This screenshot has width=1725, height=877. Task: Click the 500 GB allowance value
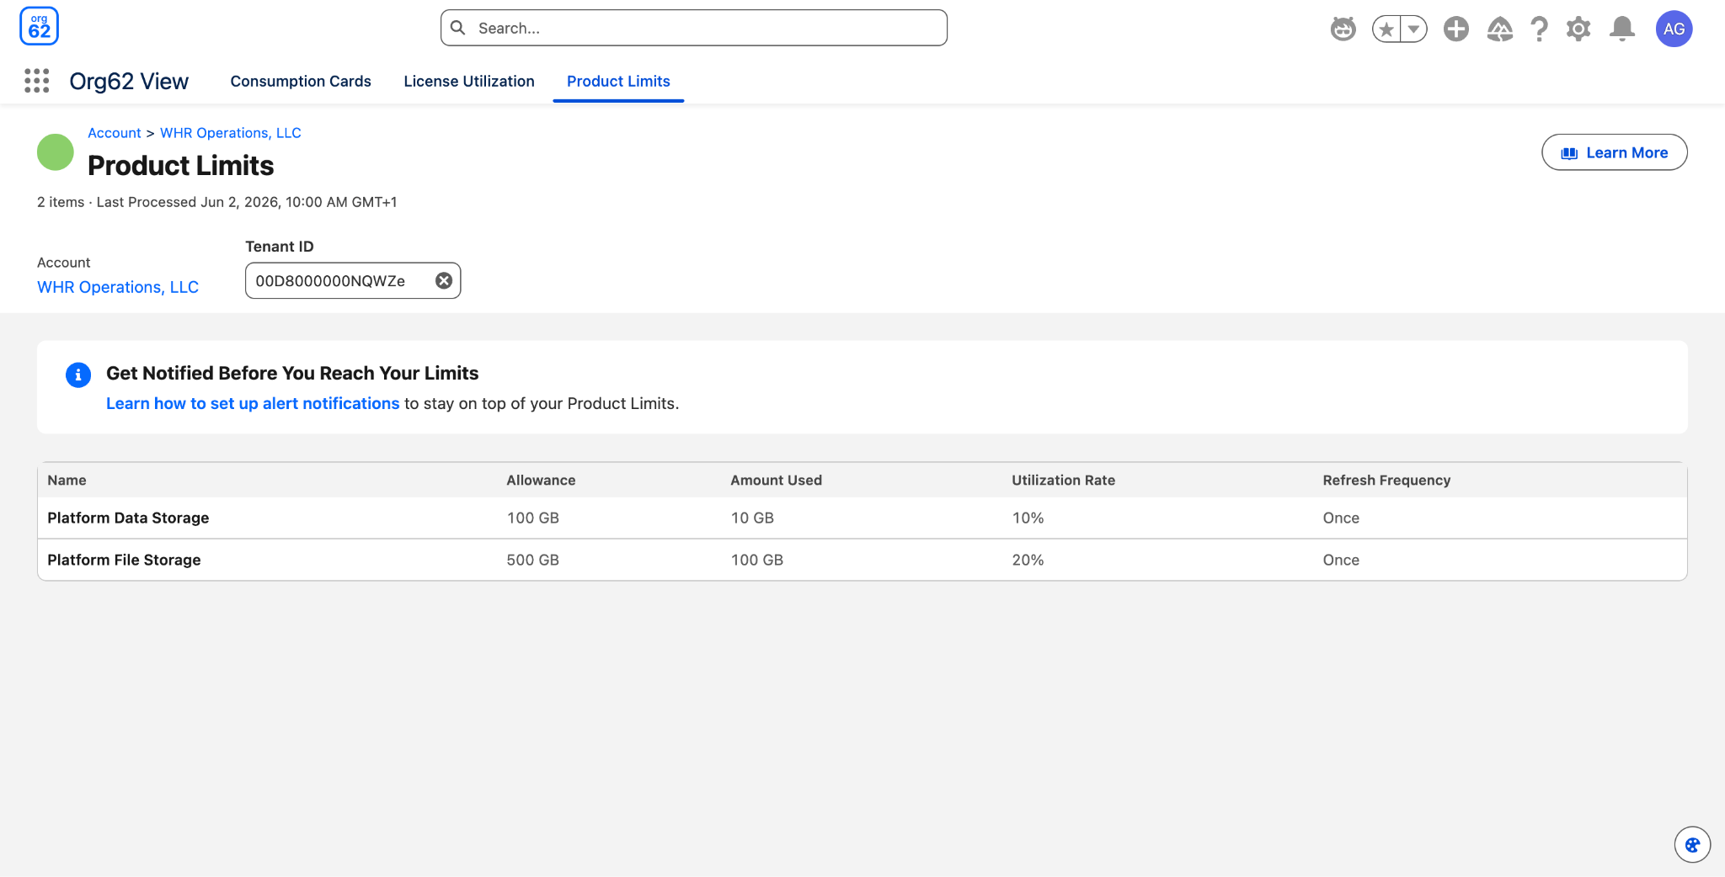click(x=533, y=560)
